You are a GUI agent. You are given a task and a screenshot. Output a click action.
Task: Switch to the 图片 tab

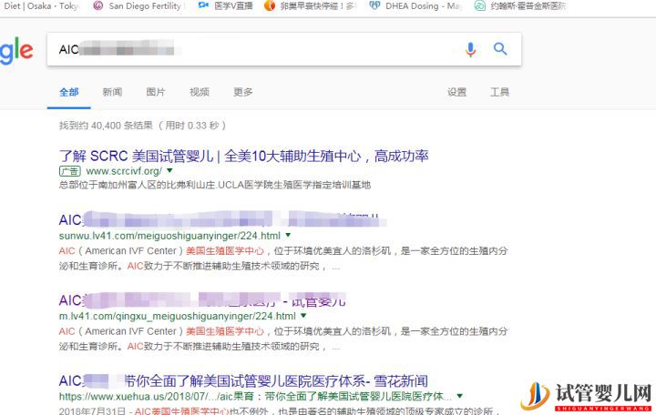tap(156, 92)
